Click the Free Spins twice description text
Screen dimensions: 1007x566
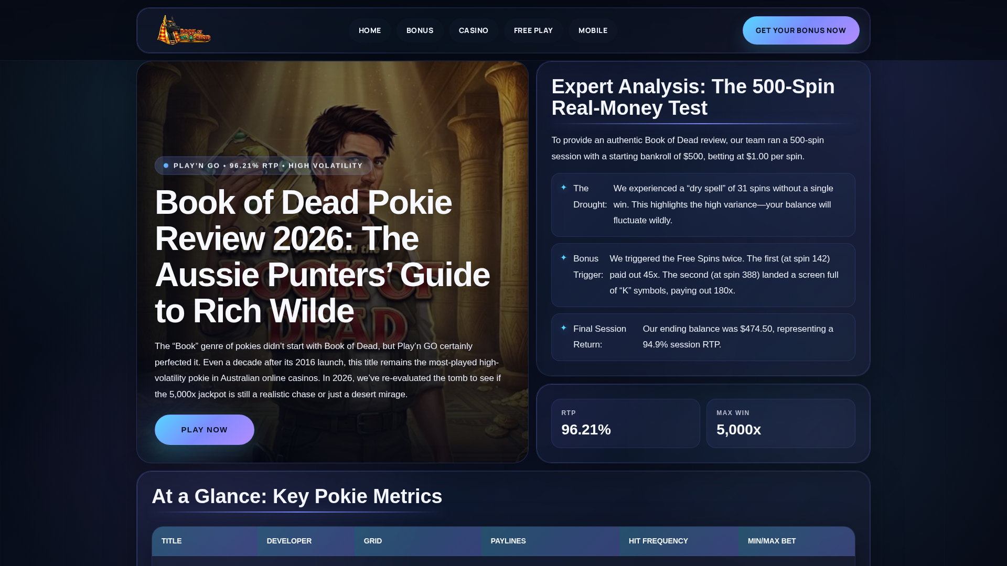pos(724,275)
